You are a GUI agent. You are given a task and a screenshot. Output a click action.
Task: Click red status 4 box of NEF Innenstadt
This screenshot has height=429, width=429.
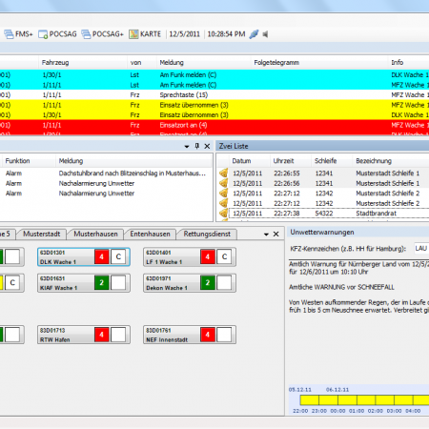[208, 335]
